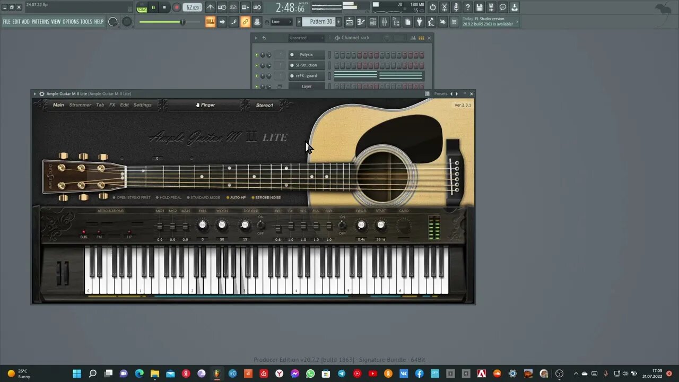Enable wait-for-input-to-start recording icon

click(222, 7)
